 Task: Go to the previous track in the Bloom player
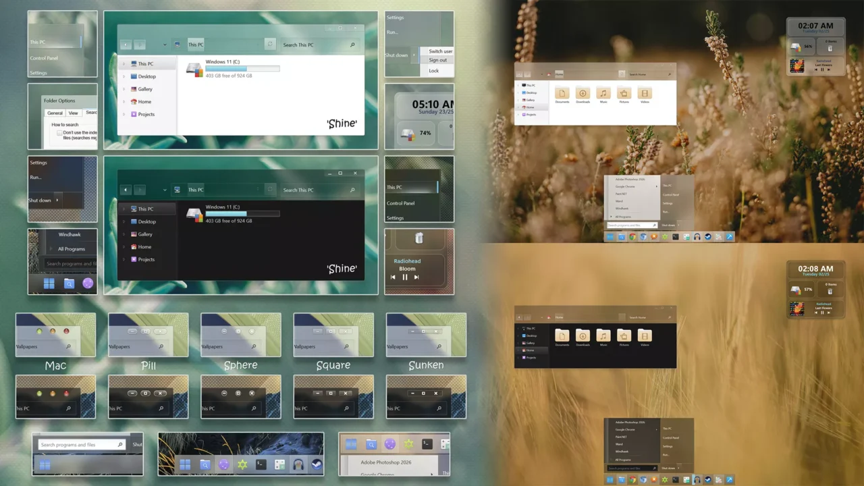(393, 277)
